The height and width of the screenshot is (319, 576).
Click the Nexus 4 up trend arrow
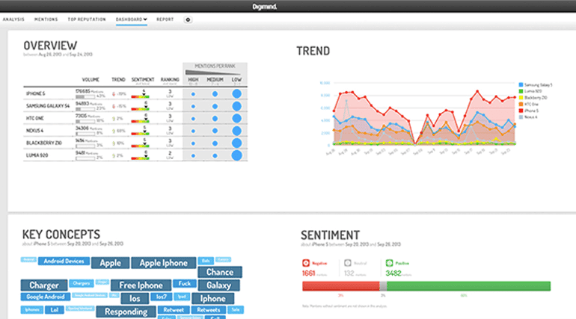[x=114, y=131]
